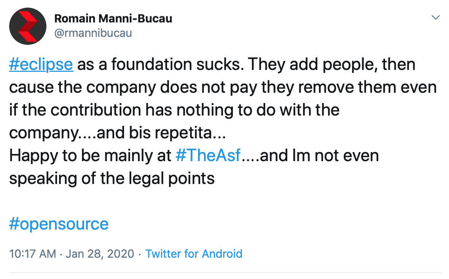The width and height of the screenshot is (449, 279).
Task: Click "and Im not even" in the tweet
Action: click(320, 156)
